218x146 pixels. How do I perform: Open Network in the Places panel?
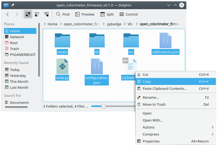coord(20,37)
